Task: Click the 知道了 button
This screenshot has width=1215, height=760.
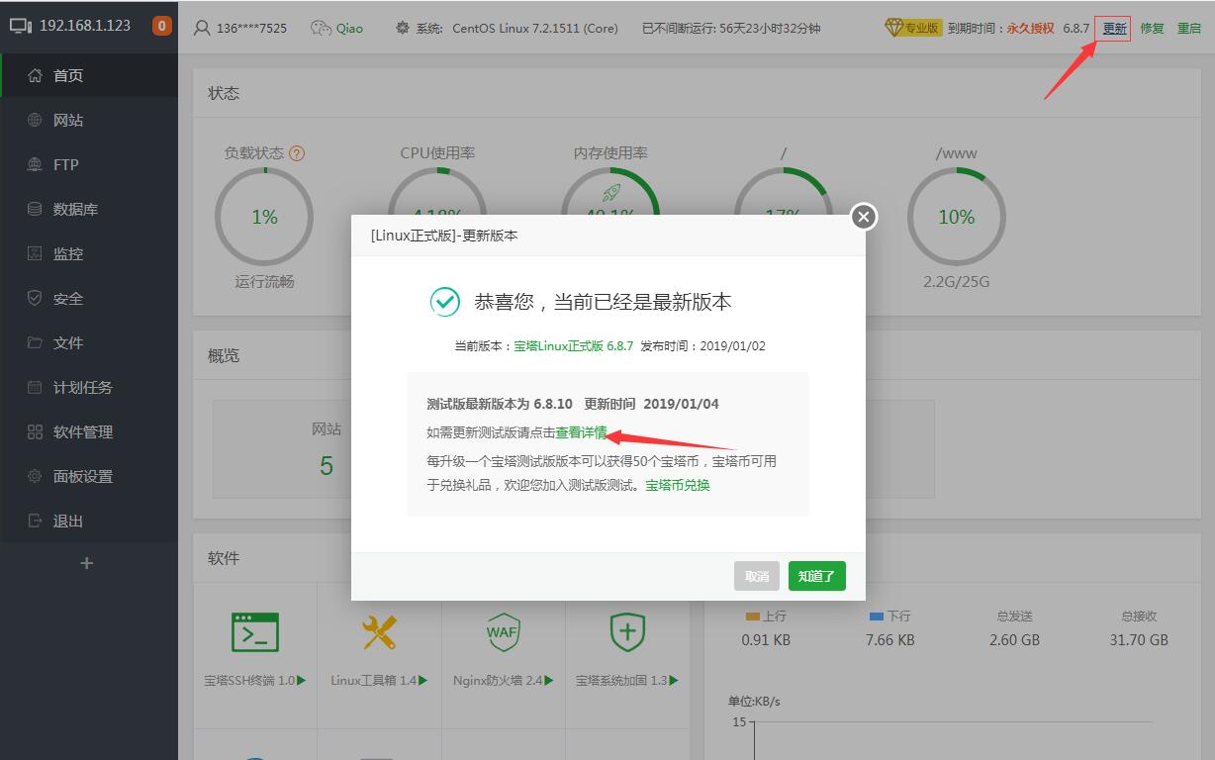Action: tap(817, 576)
